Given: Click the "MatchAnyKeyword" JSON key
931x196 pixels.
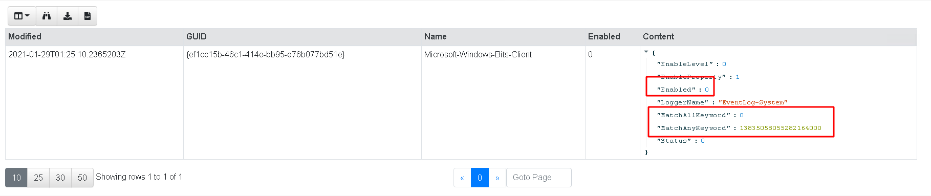Looking at the screenshot, I should tap(694, 128).
